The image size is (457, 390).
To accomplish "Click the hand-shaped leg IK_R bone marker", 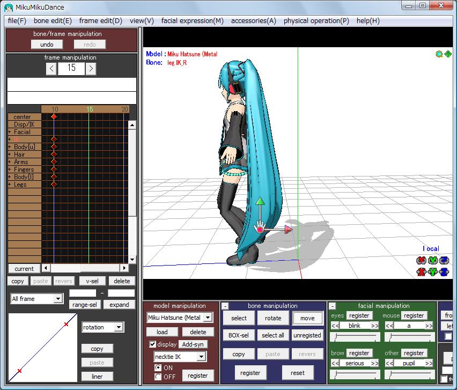I will click(260, 227).
